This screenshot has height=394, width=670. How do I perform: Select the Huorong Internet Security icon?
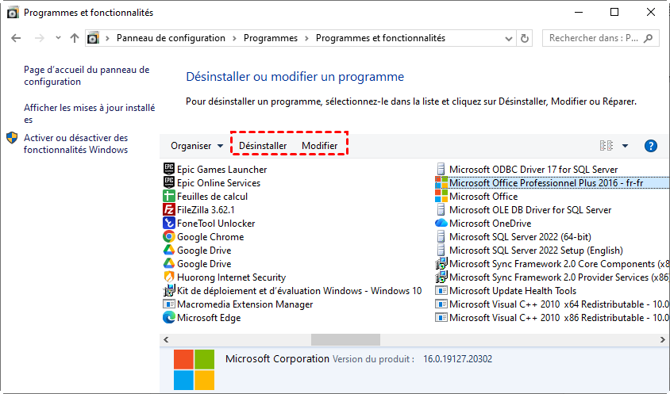tap(168, 277)
